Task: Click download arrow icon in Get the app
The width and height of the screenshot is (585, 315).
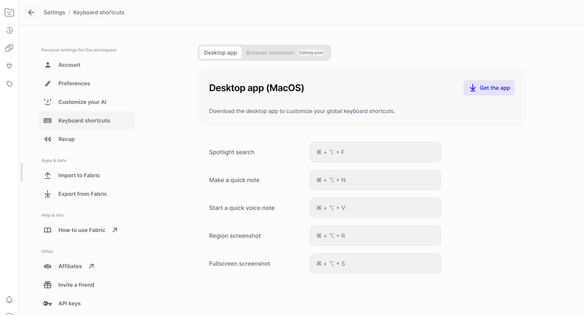Action: (x=473, y=88)
